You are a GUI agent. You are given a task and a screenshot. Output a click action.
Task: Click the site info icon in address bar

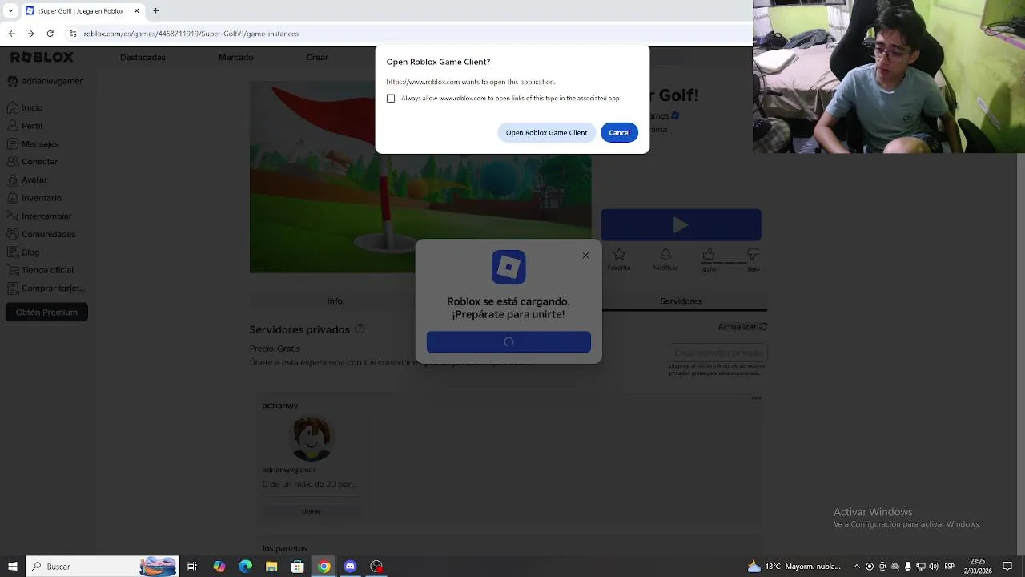click(x=73, y=34)
